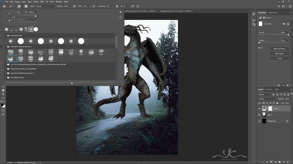293x164 pixels.
Task: Toggle lock all padlock icon
Action: [x=277, y=103]
